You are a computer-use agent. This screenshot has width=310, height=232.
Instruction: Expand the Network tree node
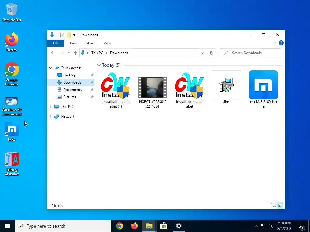click(x=51, y=116)
